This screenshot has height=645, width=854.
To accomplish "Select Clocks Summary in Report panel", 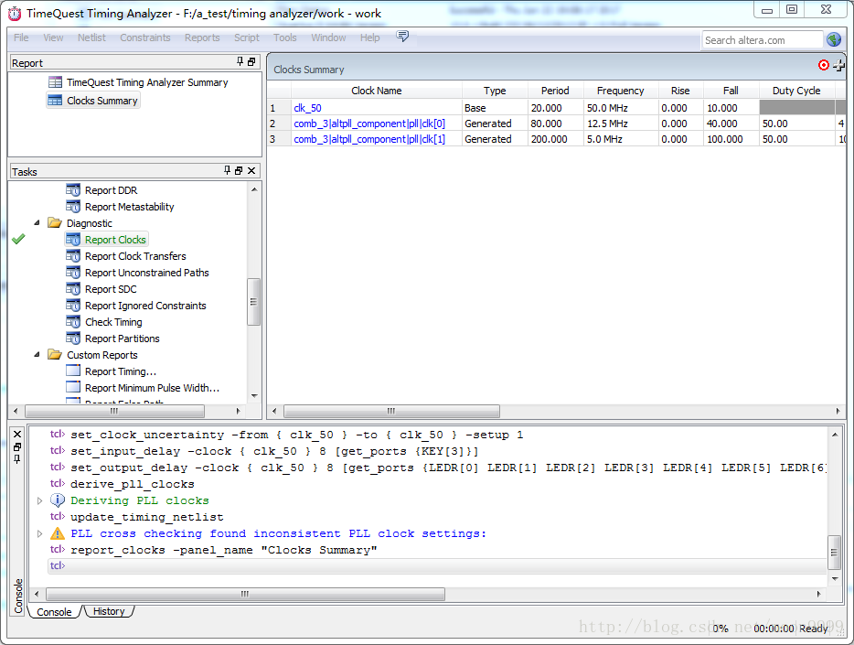I will coord(101,101).
